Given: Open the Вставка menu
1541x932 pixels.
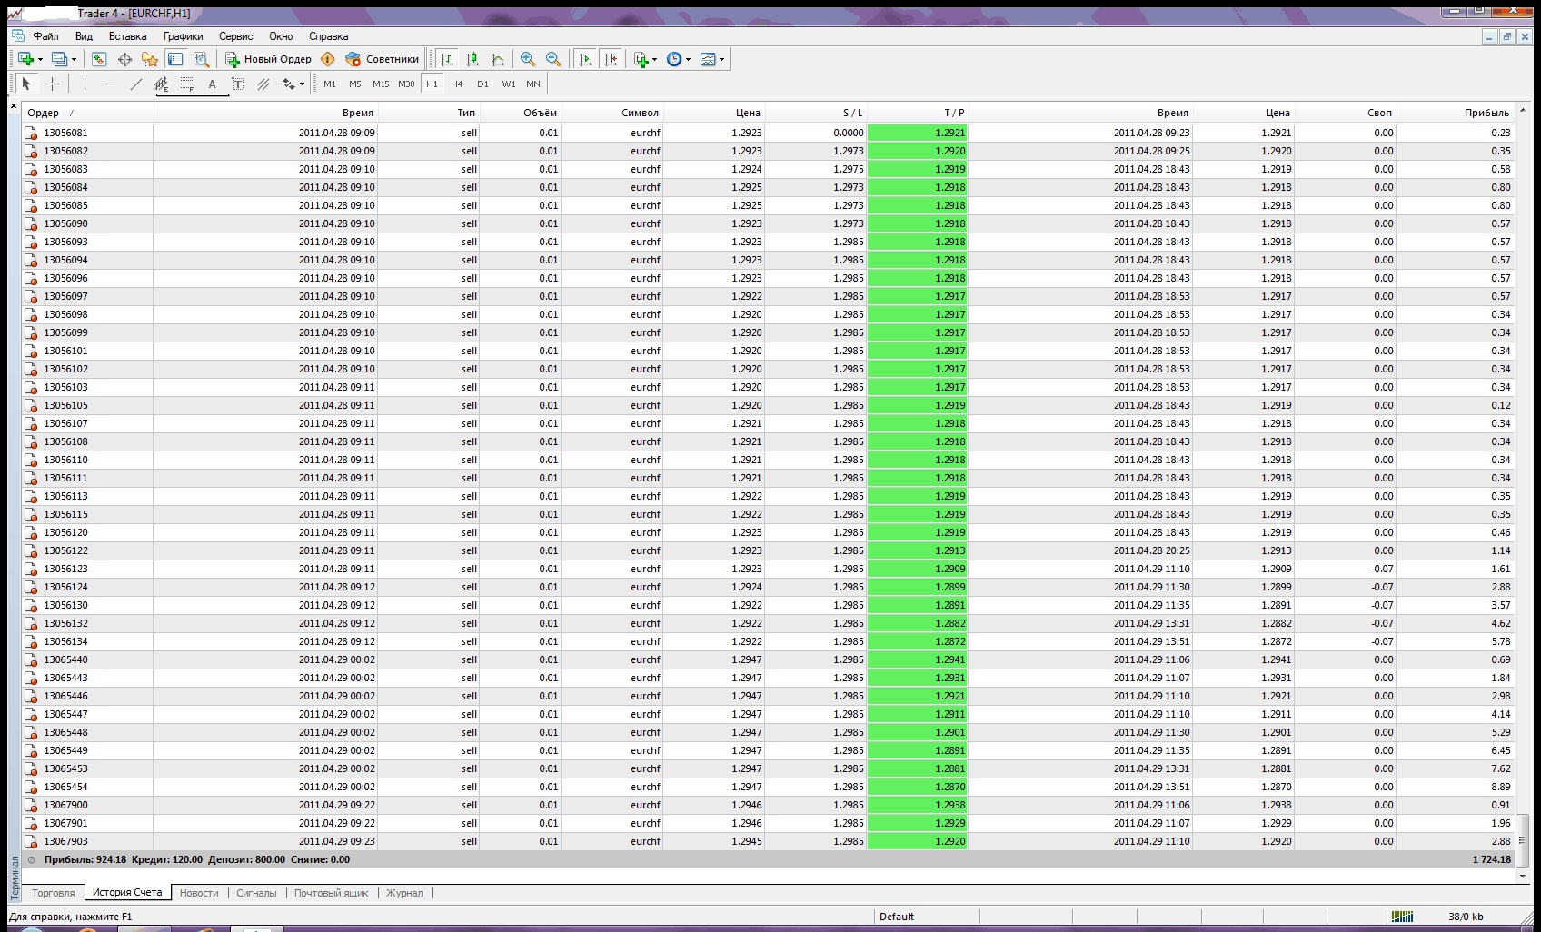Looking at the screenshot, I should tap(127, 36).
